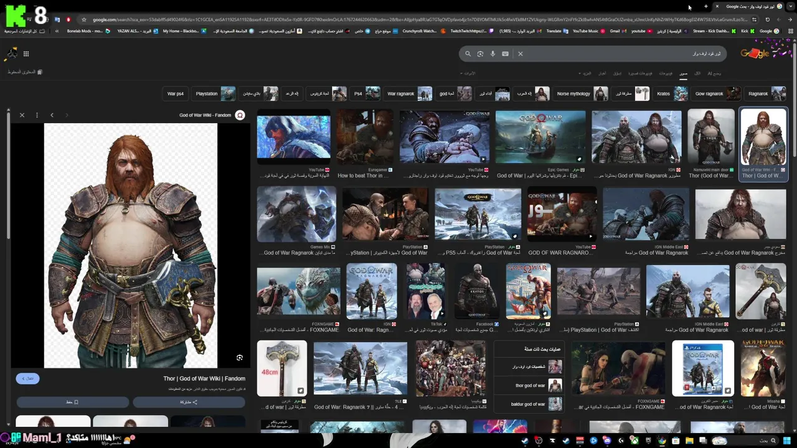Clear the search box with X icon

(x=521, y=54)
